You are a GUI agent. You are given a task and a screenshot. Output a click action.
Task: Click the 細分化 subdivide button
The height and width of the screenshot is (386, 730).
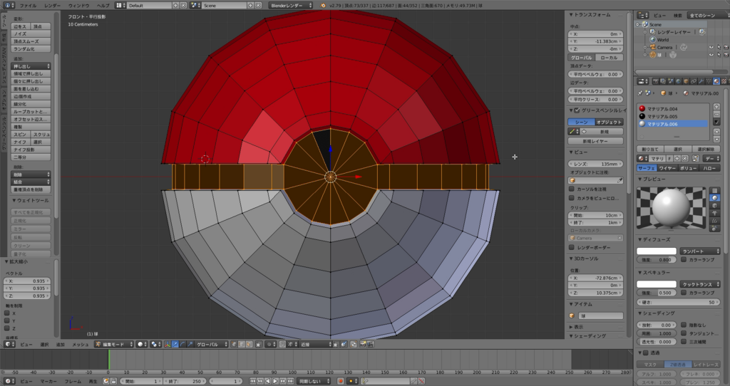coord(31,104)
